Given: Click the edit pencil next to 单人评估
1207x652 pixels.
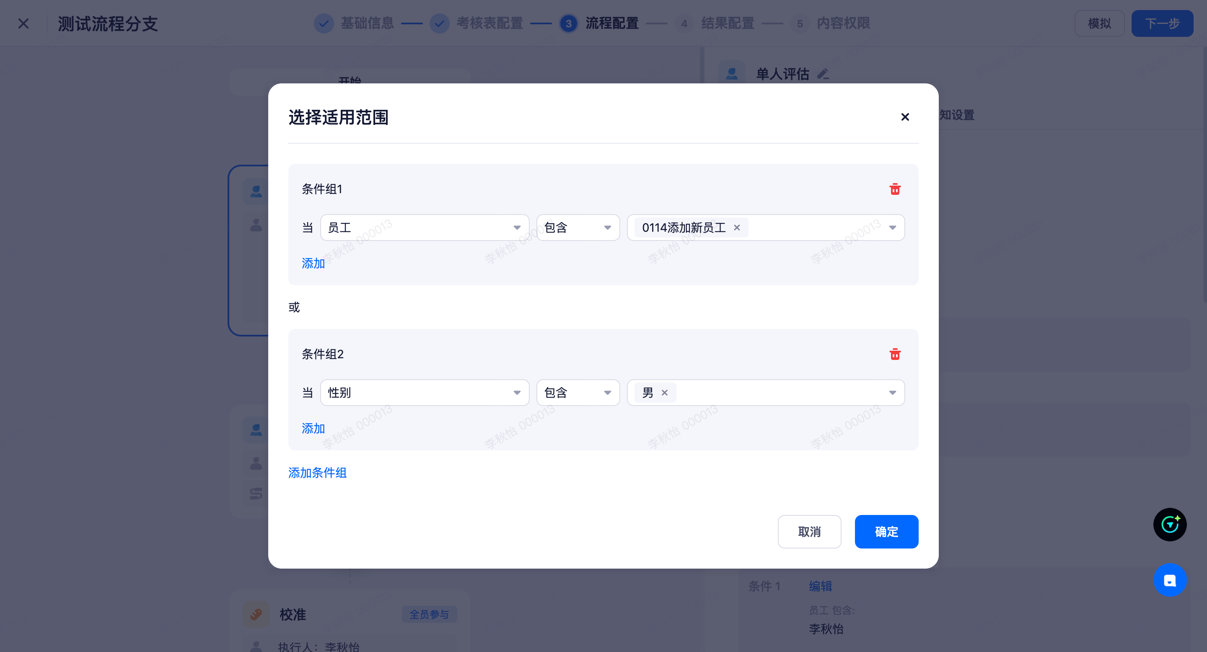Looking at the screenshot, I should point(823,74).
